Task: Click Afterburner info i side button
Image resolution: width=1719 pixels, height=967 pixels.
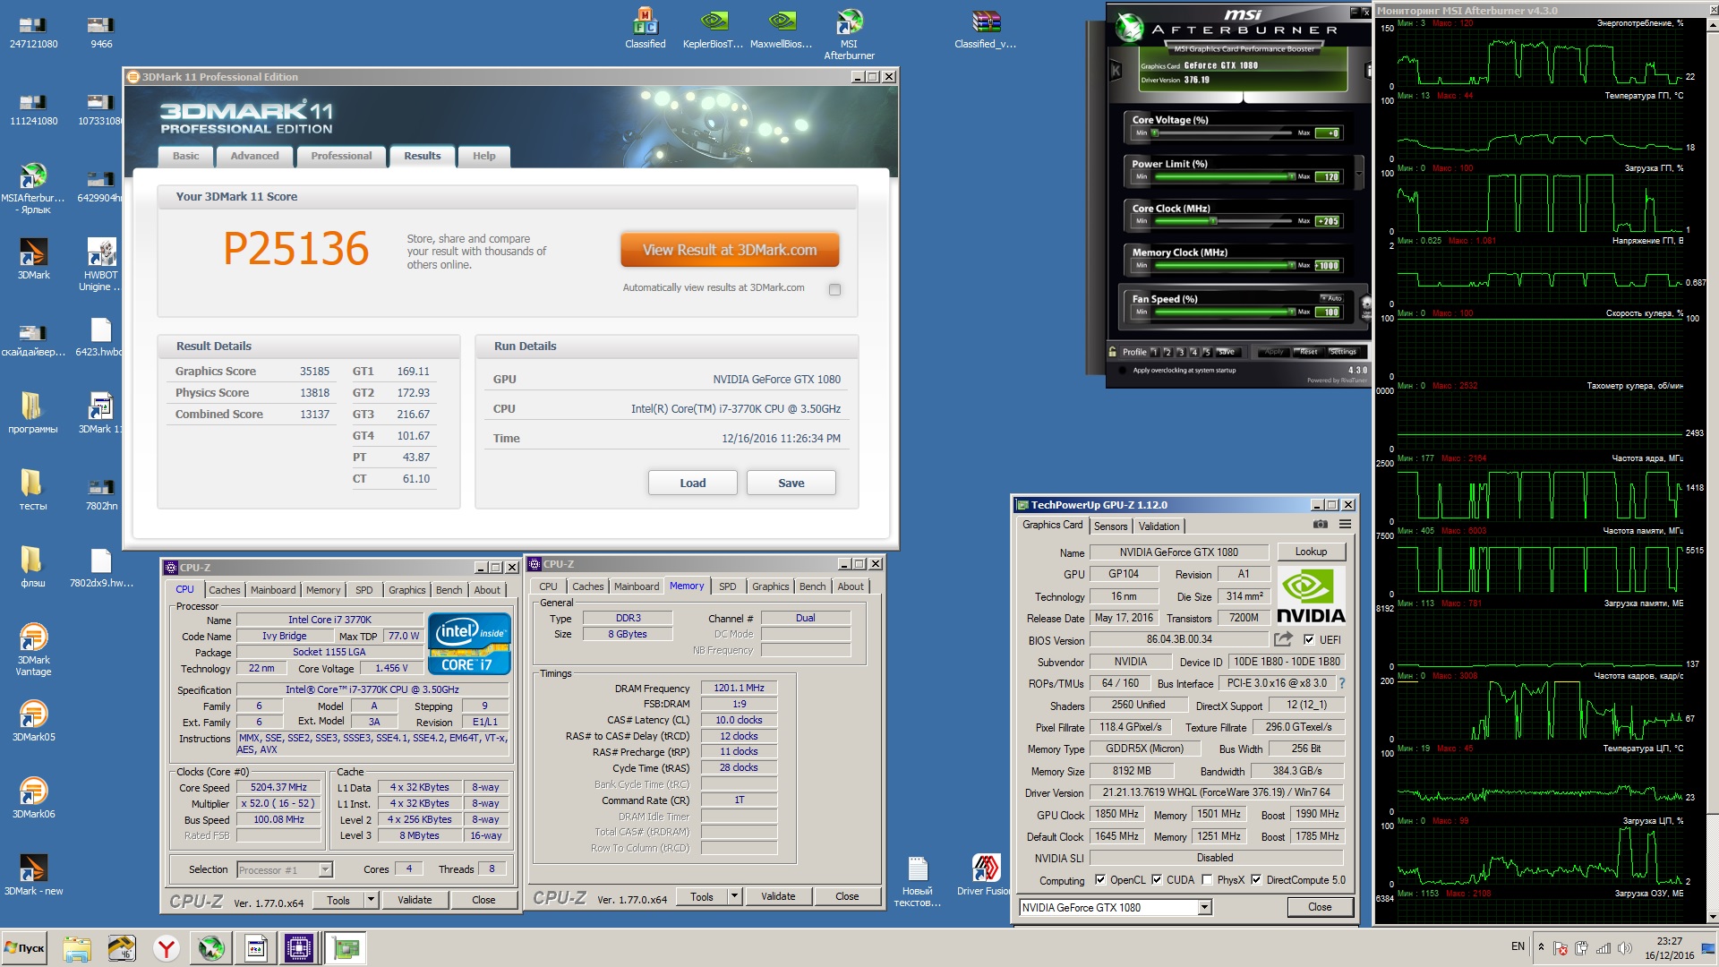Action: click(x=1367, y=70)
